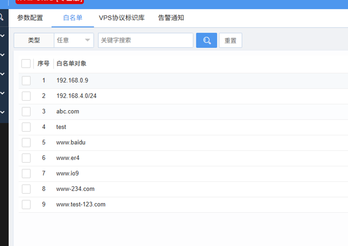Screen dimensions: 348x246
Task: Click the 192.168.4.0/24 entry
Action: pyautogui.click(x=76, y=96)
